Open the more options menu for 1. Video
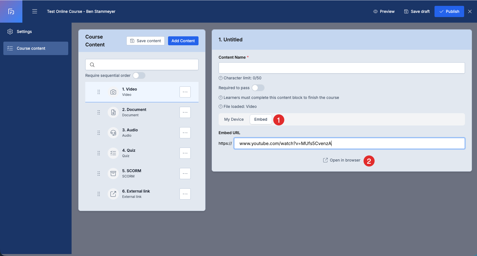Image resolution: width=477 pixels, height=256 pixels. 185,92
